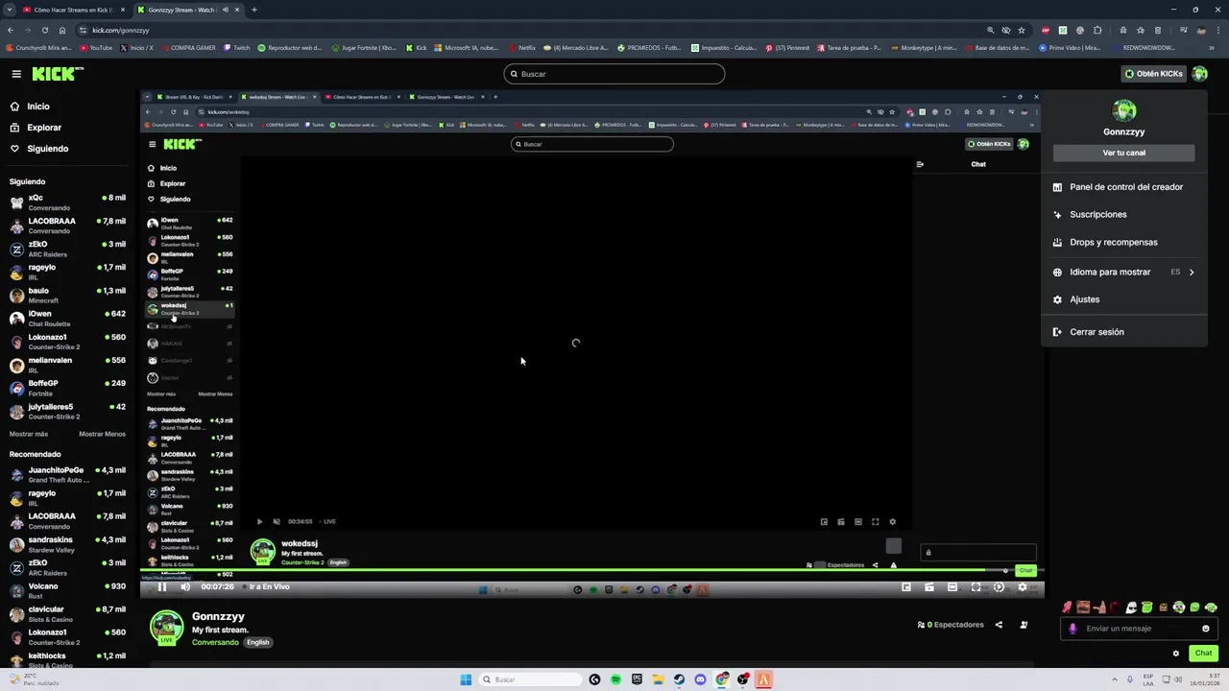Click the follow user icon beside share
This screenshot has height=691, width=1229.
click(1024, 625)
